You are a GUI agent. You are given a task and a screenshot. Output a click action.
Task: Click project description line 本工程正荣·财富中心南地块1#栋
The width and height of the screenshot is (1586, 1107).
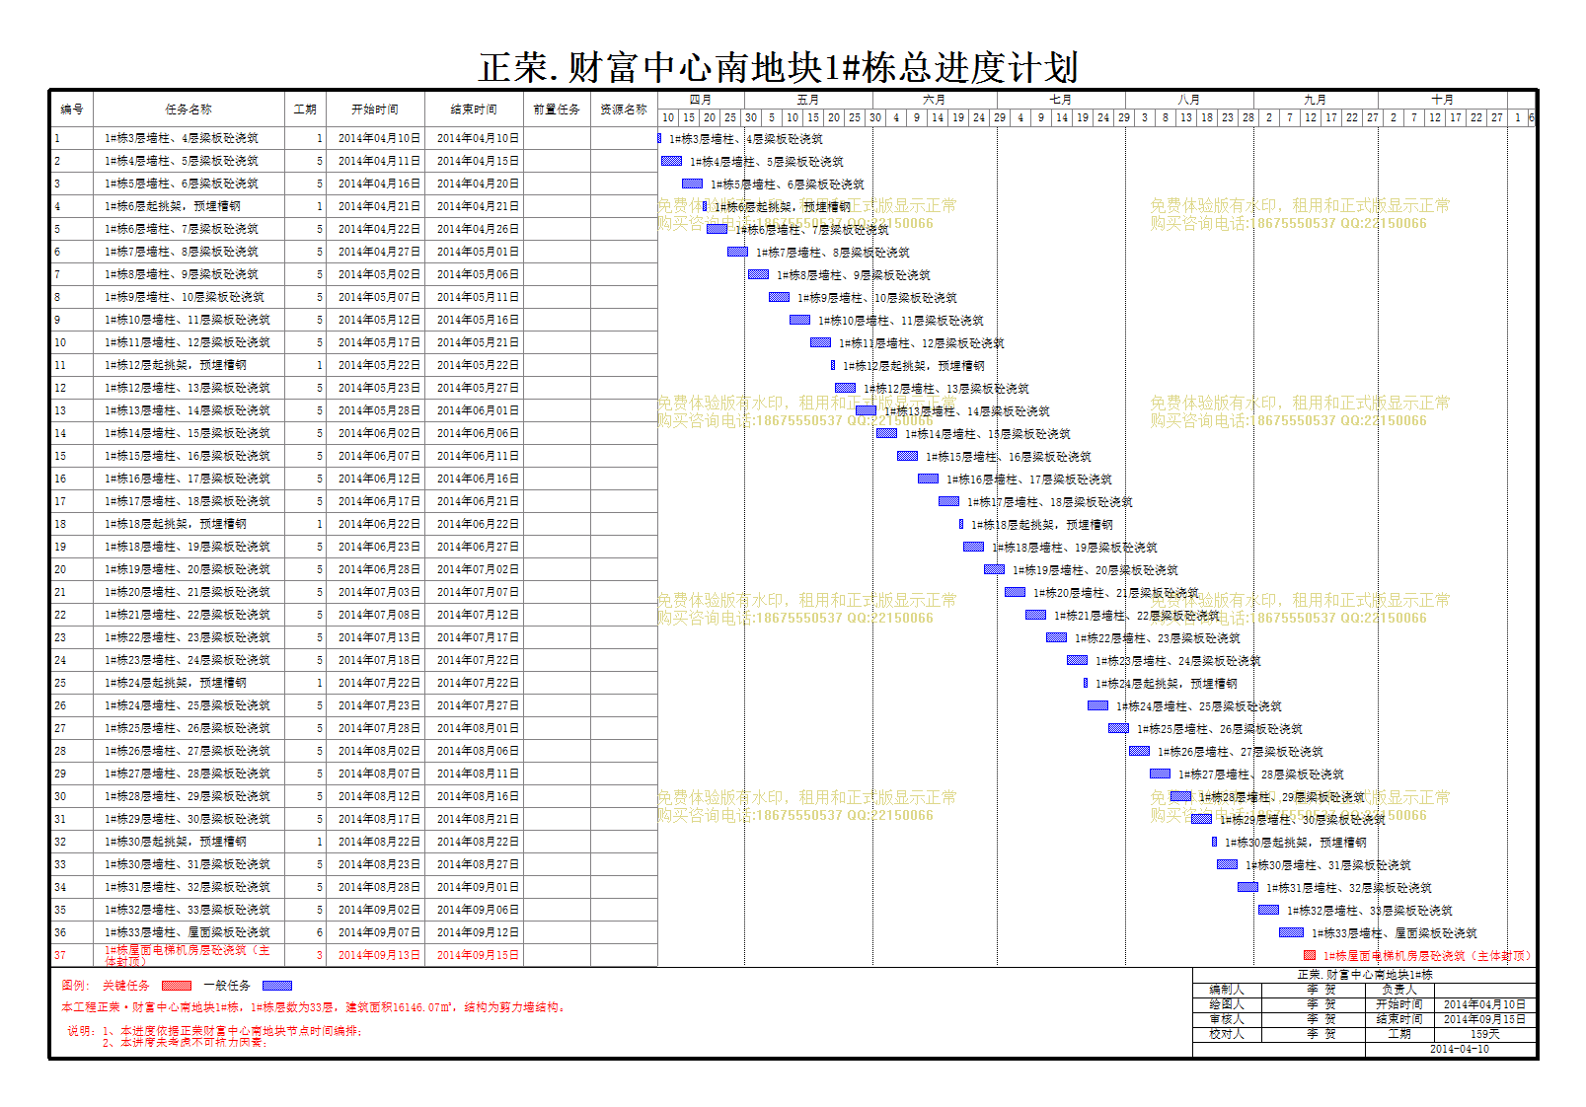coord(313,1007)
